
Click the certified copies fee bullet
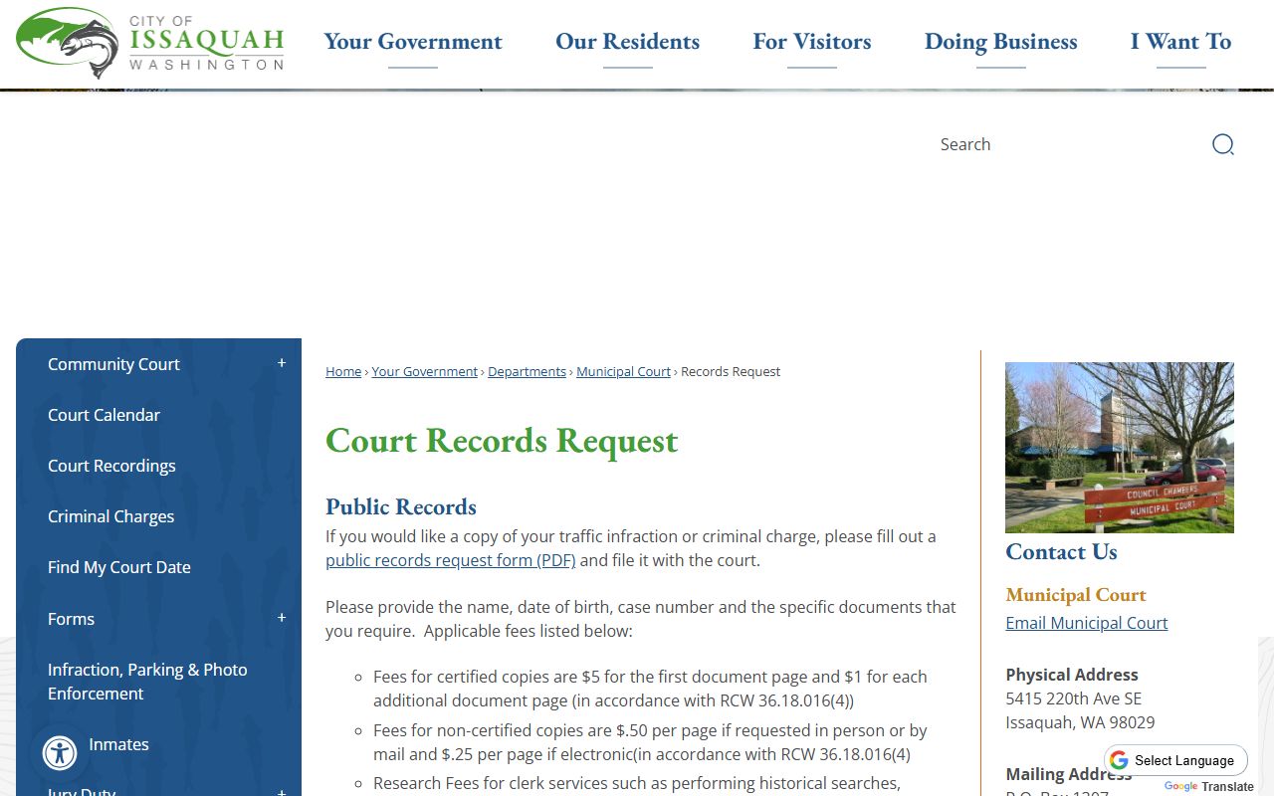click(650, 689)
